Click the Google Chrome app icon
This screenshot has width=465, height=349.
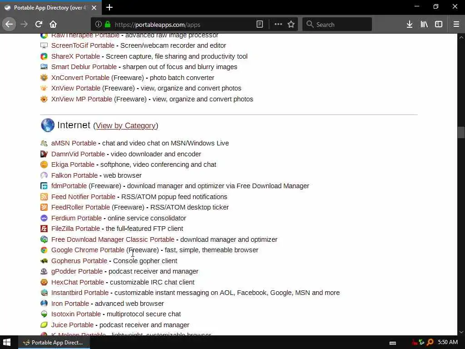[x=44, y=250]
